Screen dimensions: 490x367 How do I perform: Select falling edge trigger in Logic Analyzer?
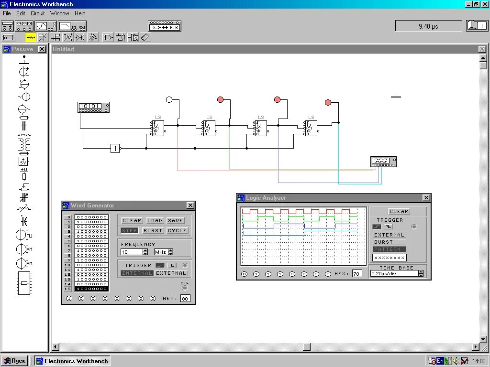tap(388, 227)
